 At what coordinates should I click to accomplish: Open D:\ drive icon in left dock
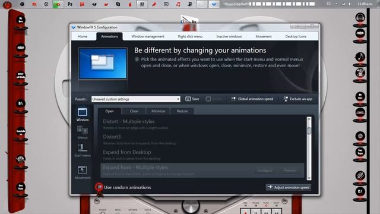point(21,103)
